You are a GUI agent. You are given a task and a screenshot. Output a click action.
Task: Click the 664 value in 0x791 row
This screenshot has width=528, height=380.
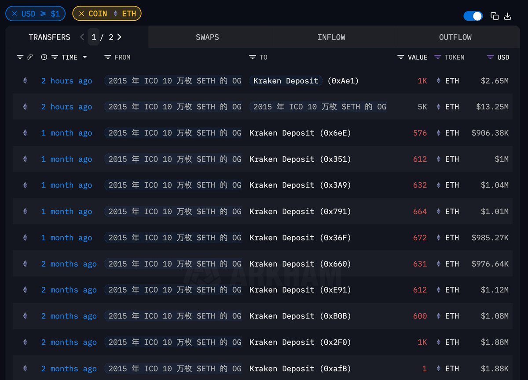(x=420, y=212)
